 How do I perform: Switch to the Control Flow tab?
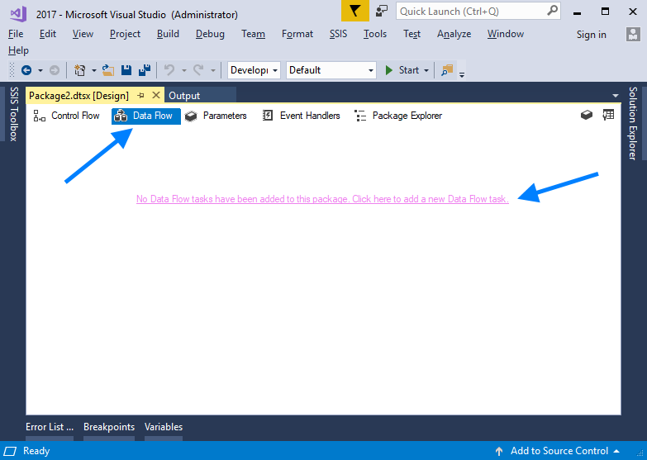66,116
